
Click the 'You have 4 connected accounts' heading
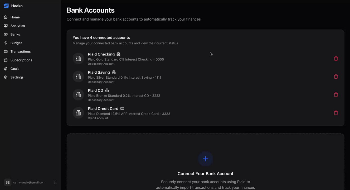coord(101,37)
